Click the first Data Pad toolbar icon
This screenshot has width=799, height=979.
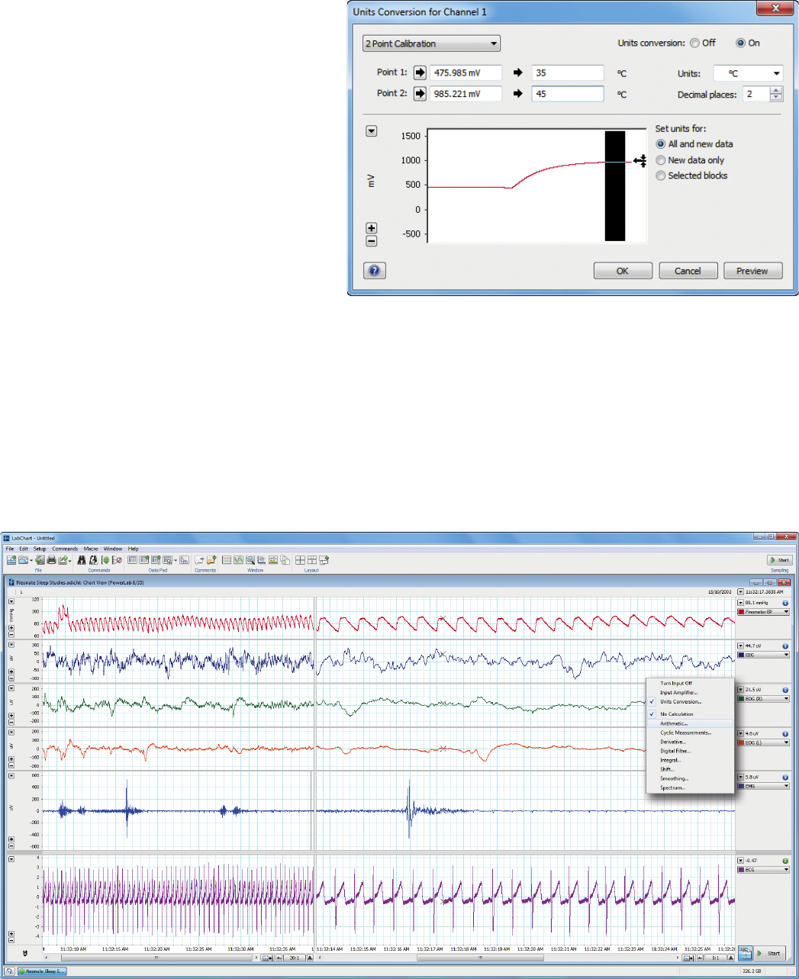[x=132, y=560]
